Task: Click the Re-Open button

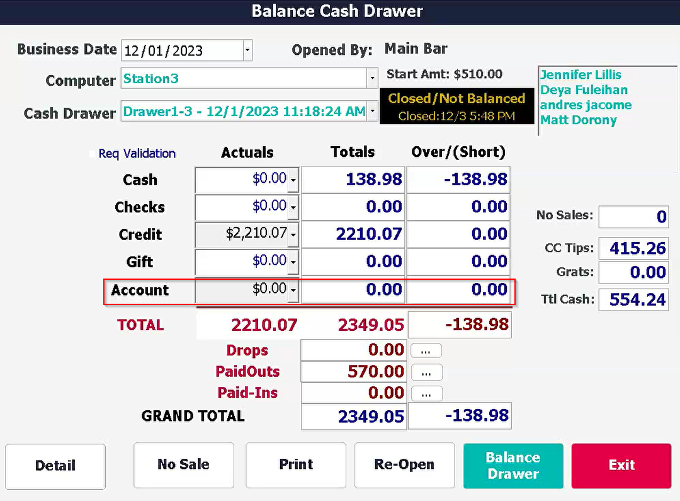Action: 404,465
